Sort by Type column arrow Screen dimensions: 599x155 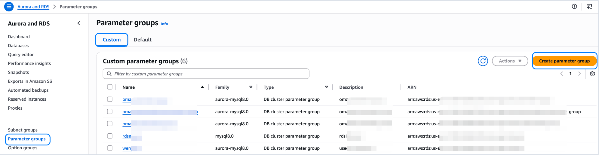[x=326, y=87]
